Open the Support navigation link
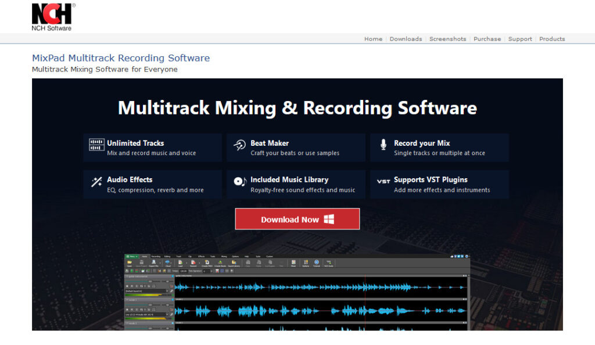The height and width of the screenshot is (345, 595). point(520,39)
